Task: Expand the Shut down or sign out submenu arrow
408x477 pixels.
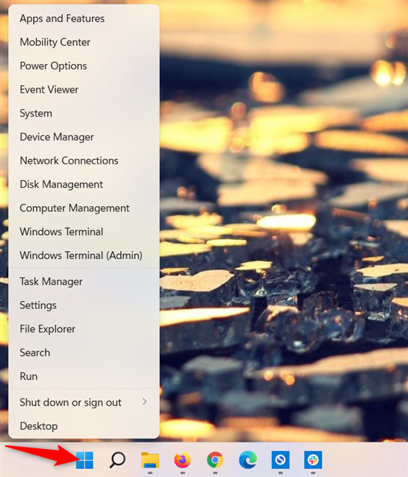Action: (144, 402)
